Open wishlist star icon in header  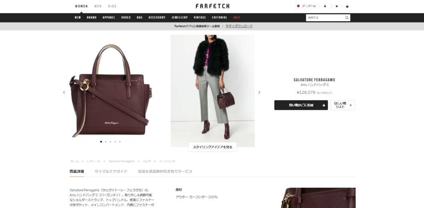click(x=337, y=6)
